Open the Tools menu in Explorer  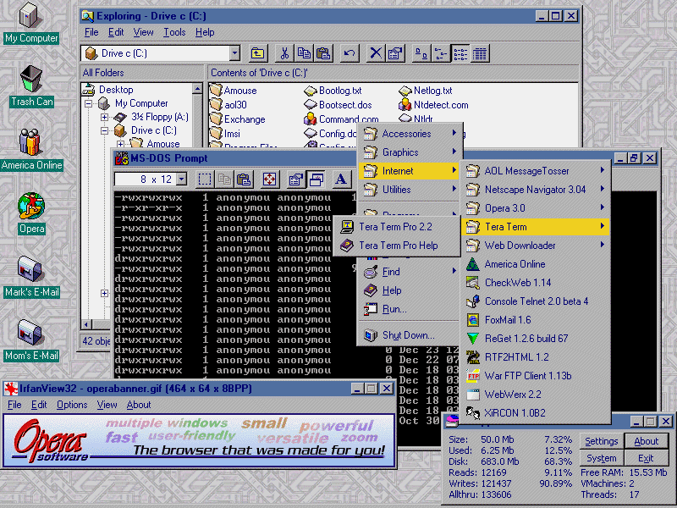pos(174,32)
